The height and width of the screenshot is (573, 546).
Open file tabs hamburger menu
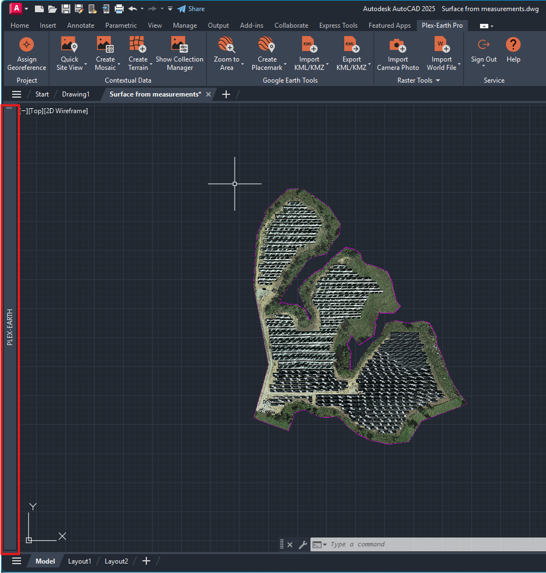[17, 95]
